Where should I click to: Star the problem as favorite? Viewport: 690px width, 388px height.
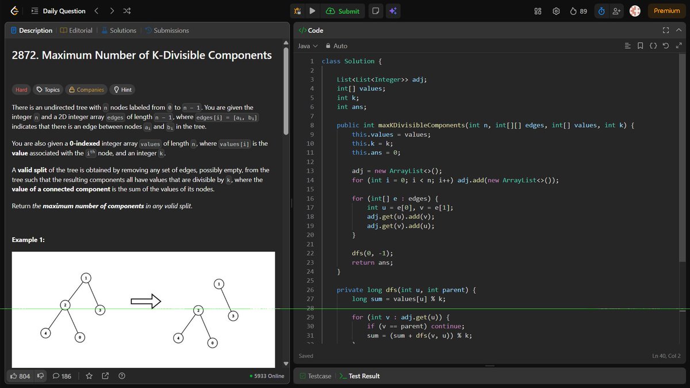[x=89, y=375]
